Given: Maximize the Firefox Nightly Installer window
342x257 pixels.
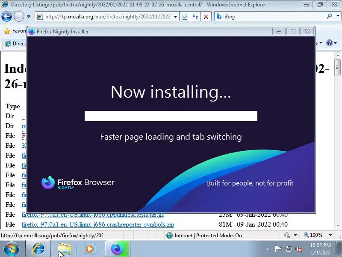Looking at the screenshot, I should click(x=293, y=31).
